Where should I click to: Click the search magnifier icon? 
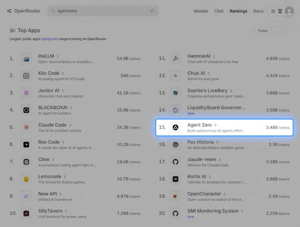[x=53, y=11]
